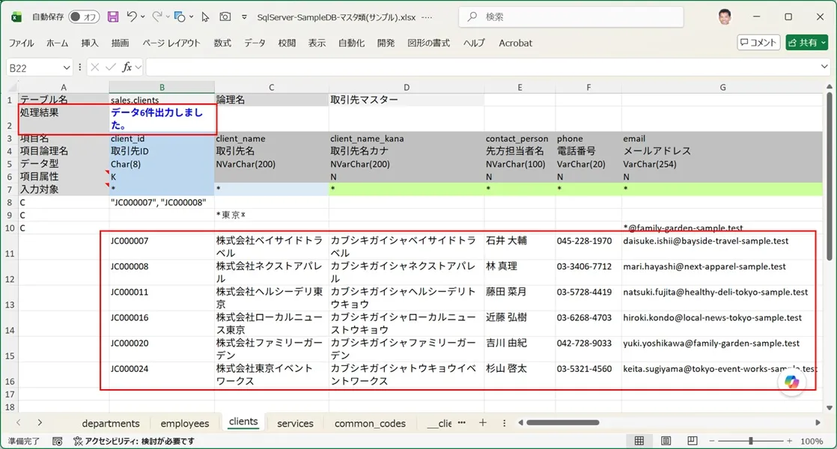Click the vertical scrollbar thumb
837x449 pixels.
[829, 176]
